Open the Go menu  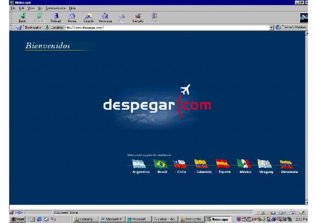pyautogui.click(x=40, y=8)
